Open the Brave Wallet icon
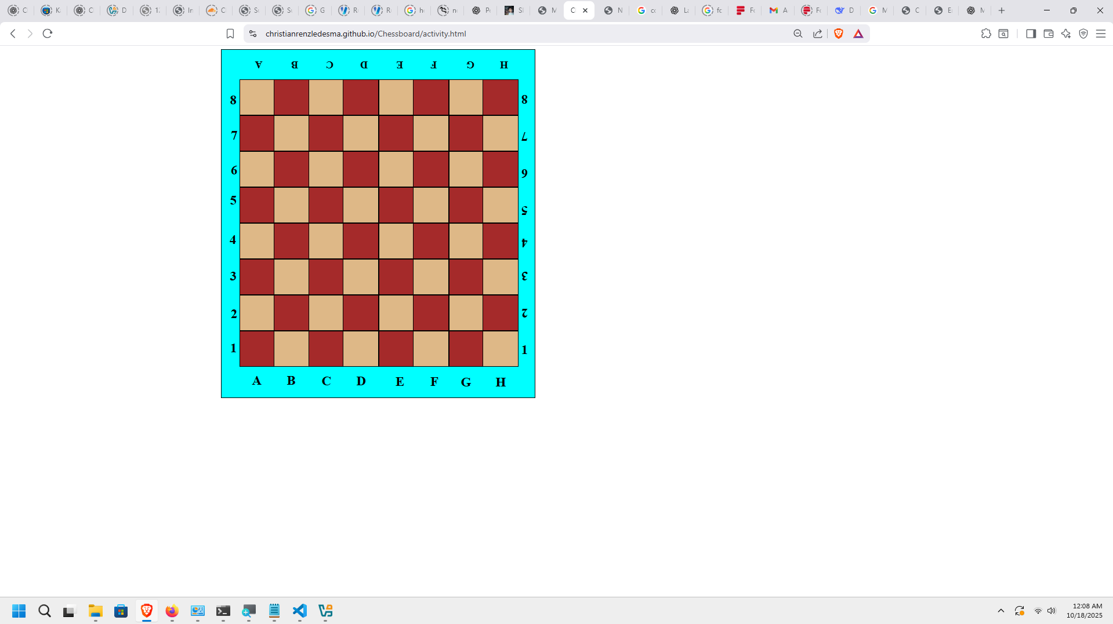Image resolution: width=1113 pixels, height=624 pixels. pos(1049,34)
